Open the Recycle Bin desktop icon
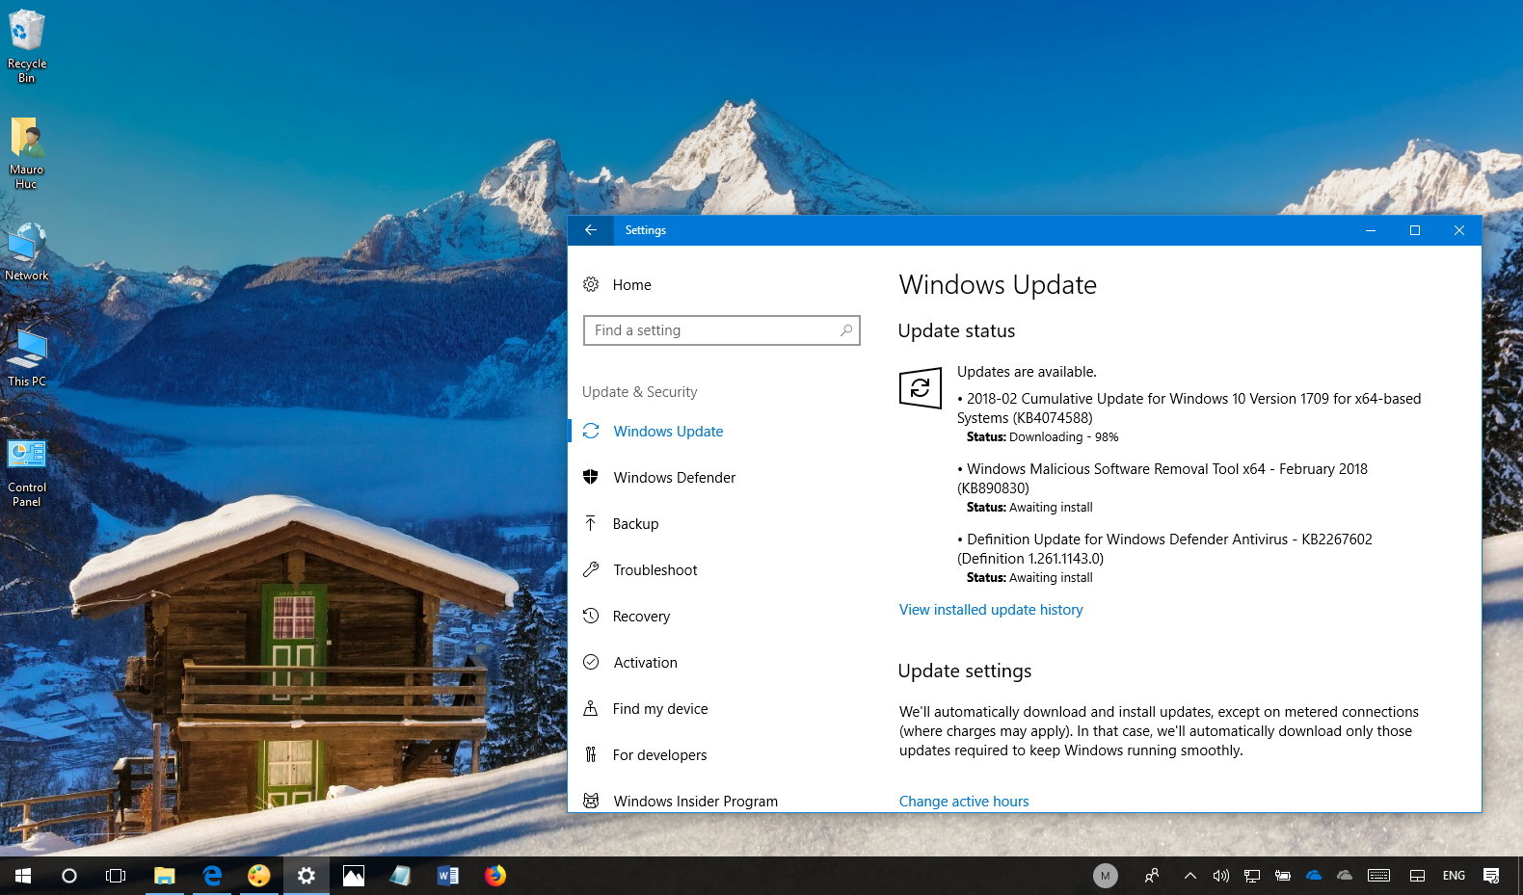 [x=27, y=46]
